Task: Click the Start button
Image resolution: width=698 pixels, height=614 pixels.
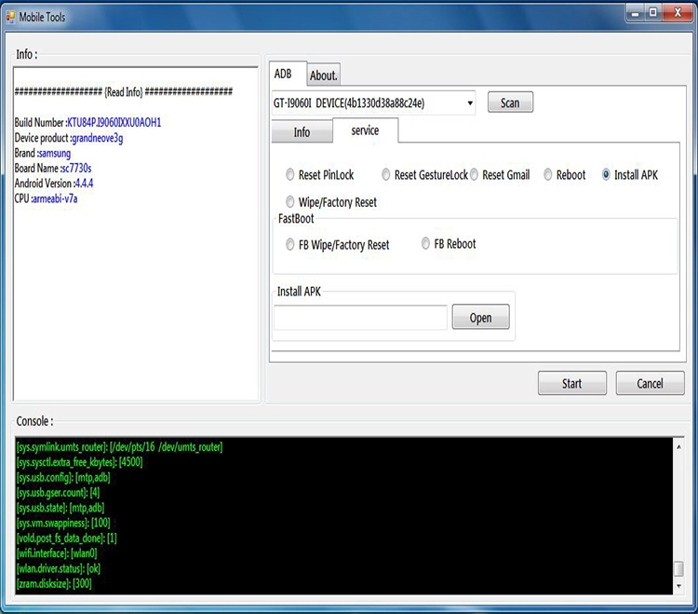Action: point(572,383)
